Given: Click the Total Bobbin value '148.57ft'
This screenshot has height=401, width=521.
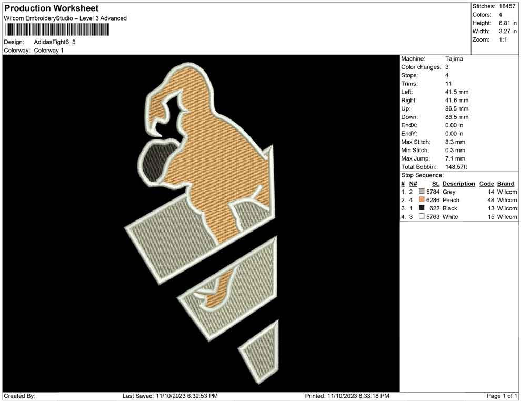Looking at the screenshot, I should coord(456,167).
